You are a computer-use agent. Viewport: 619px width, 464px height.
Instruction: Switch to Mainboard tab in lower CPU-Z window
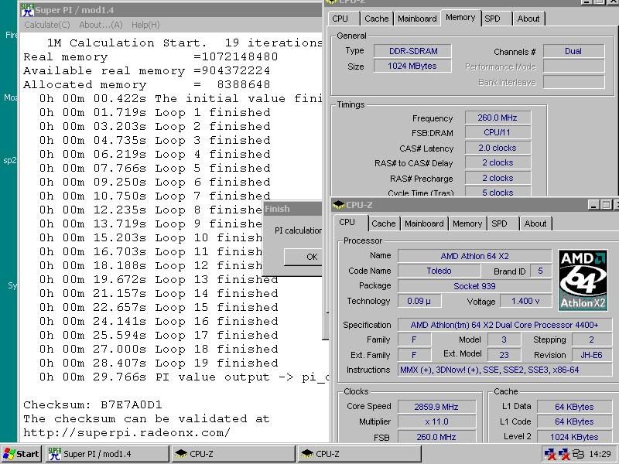(x=424, y=223)
